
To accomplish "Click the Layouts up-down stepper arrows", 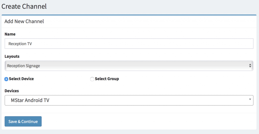I will click(250, 66).
